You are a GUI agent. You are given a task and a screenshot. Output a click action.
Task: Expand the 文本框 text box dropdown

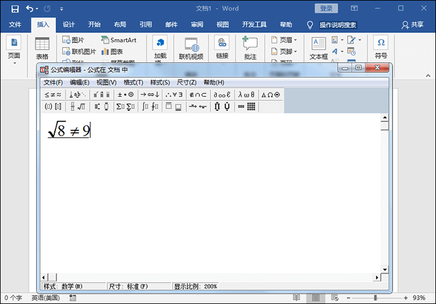pos(318,57)
